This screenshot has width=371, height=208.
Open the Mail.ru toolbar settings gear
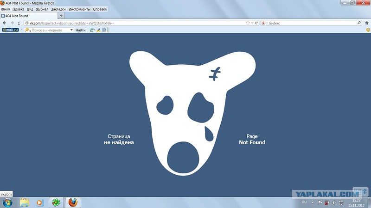368,30
